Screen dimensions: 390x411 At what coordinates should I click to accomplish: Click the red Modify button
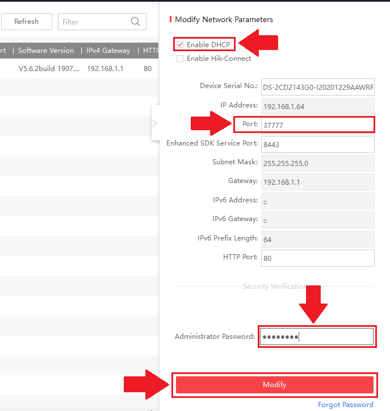pyautogui.click(x=274, y=385)
